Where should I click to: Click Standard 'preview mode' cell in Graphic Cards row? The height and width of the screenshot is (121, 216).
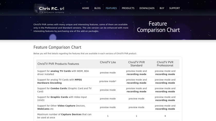[136, 98]
